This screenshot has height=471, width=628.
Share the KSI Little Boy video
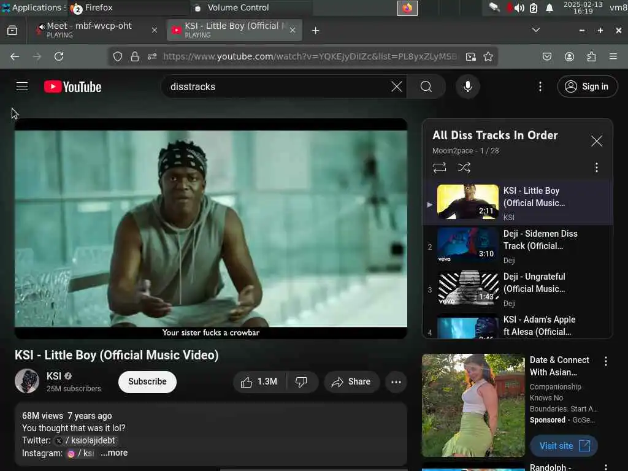(351, 381)
